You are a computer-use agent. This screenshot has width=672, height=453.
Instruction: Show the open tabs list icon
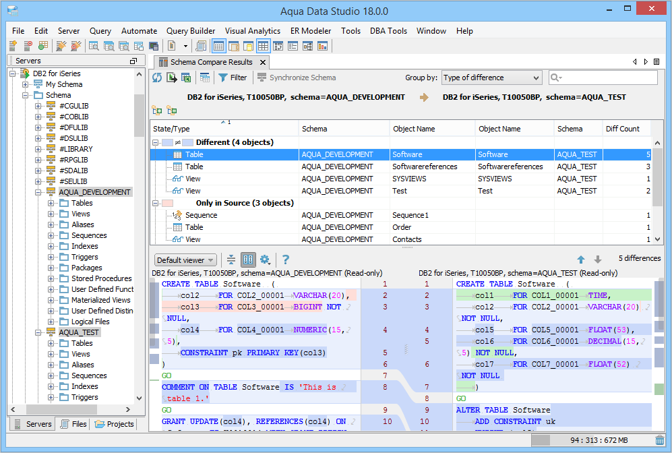(x=656, y=62)
